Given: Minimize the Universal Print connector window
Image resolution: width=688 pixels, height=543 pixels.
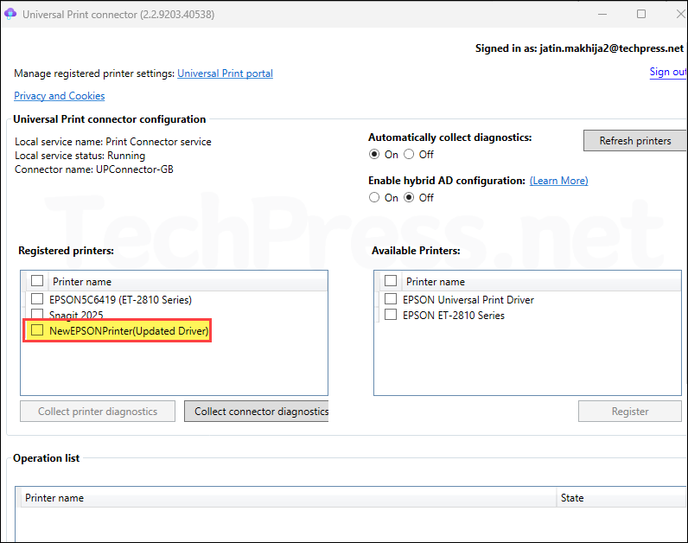Looking at the screenshot, I should (x=602, y=14).
